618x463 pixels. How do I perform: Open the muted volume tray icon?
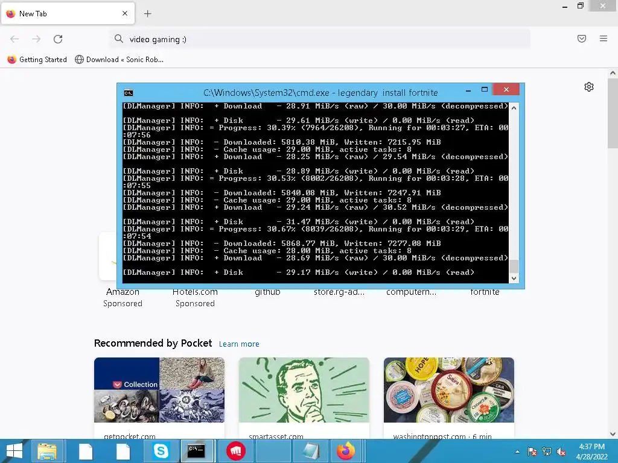(x=561, y=452)
